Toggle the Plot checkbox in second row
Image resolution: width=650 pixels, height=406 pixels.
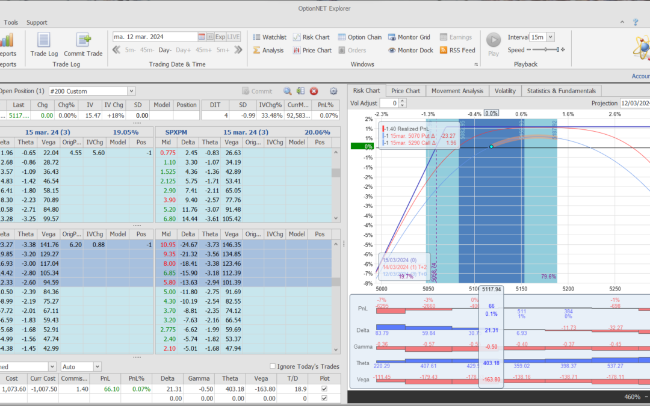tap(325, 399)
